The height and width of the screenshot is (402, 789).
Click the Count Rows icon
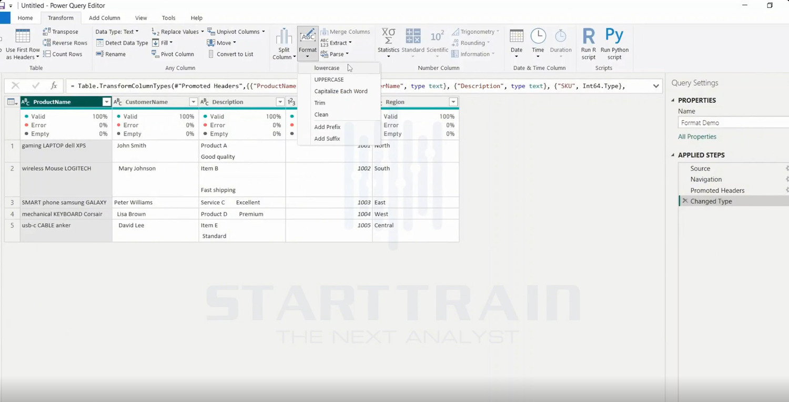46,54
